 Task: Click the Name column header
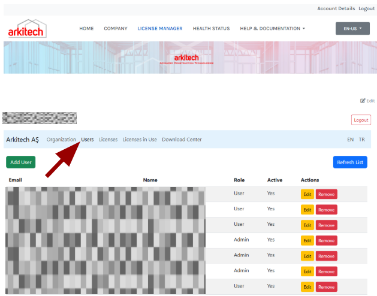coord(150,180)
